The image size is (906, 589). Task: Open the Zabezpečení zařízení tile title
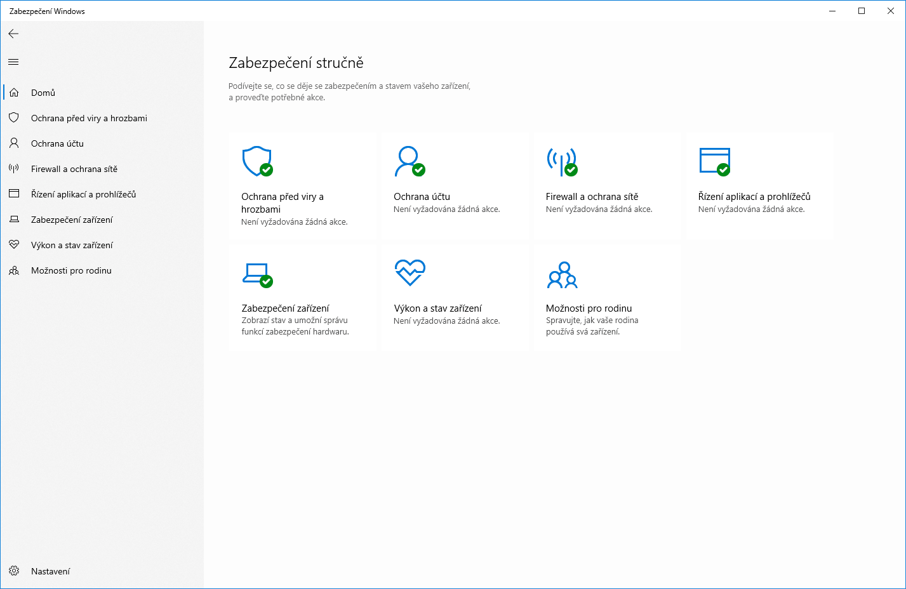point(285,308)
